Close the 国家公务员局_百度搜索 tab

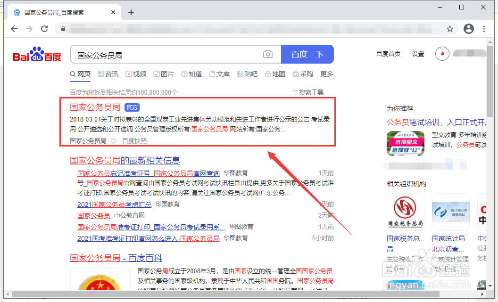[113, 12]
